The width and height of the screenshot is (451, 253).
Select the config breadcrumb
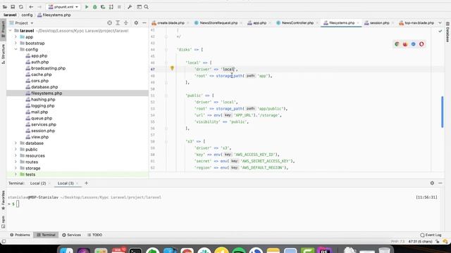(27, 15)
